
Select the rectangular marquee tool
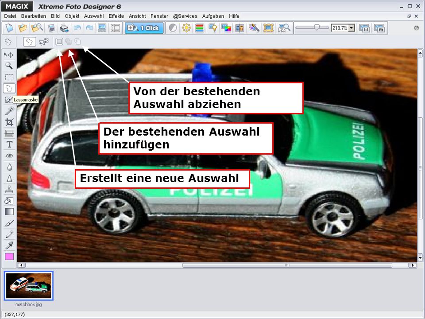tap(9, 77)
